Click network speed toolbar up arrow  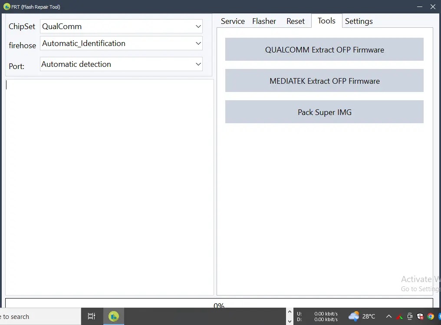coord(290,312)
